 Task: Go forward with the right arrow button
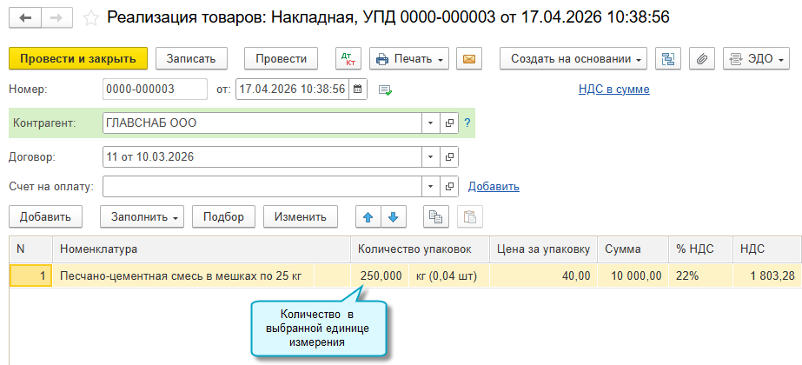[x=56, y=18]
